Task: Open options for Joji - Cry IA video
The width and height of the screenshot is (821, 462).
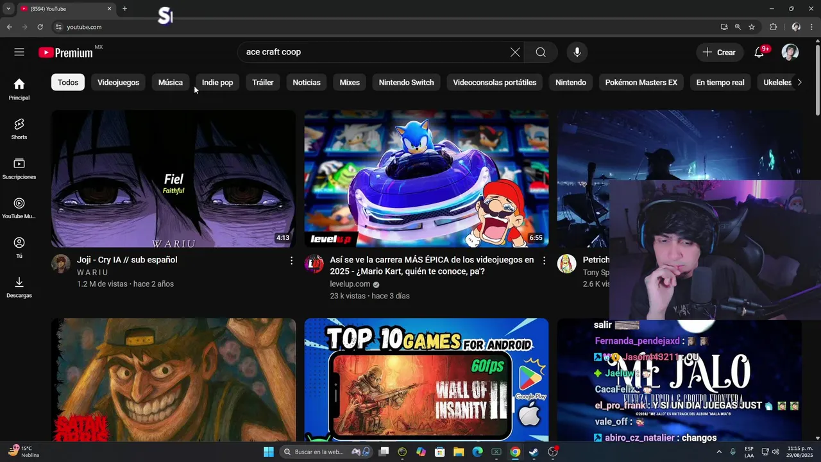Action: point(291,261)
